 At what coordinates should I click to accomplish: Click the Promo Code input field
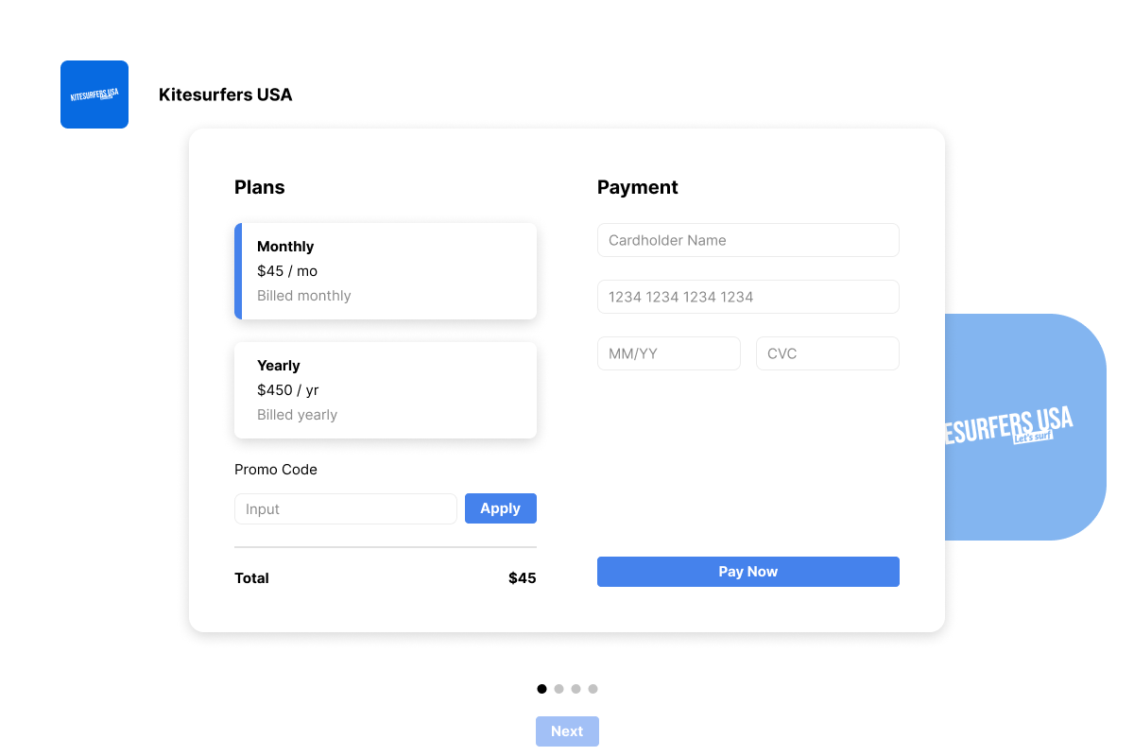(346, 508)
